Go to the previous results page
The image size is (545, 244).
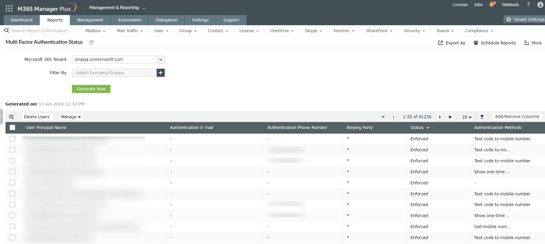pos(394,117)
